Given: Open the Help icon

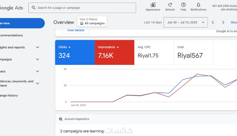Looking at the screenshot, I should pos(183,5).
